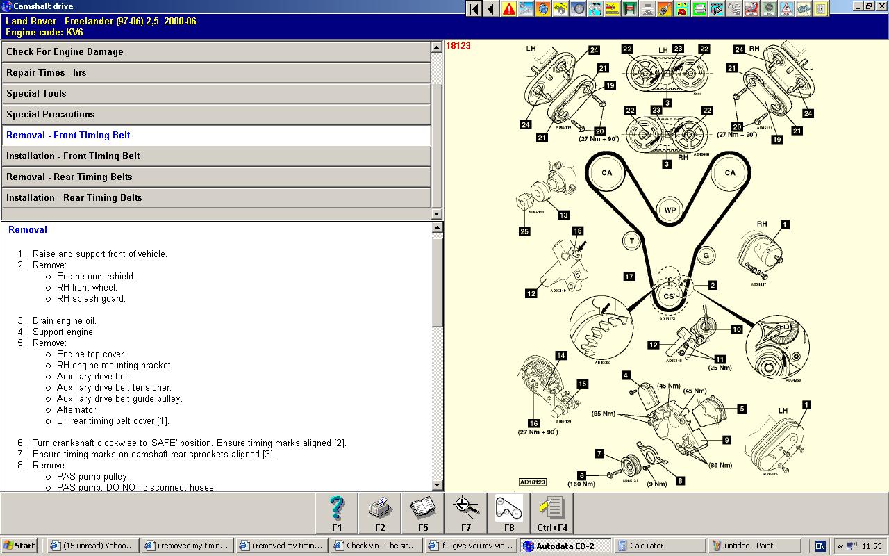Open the spanner service tools icon
This screenshot has width=889, height=556.
pos(526,9)
